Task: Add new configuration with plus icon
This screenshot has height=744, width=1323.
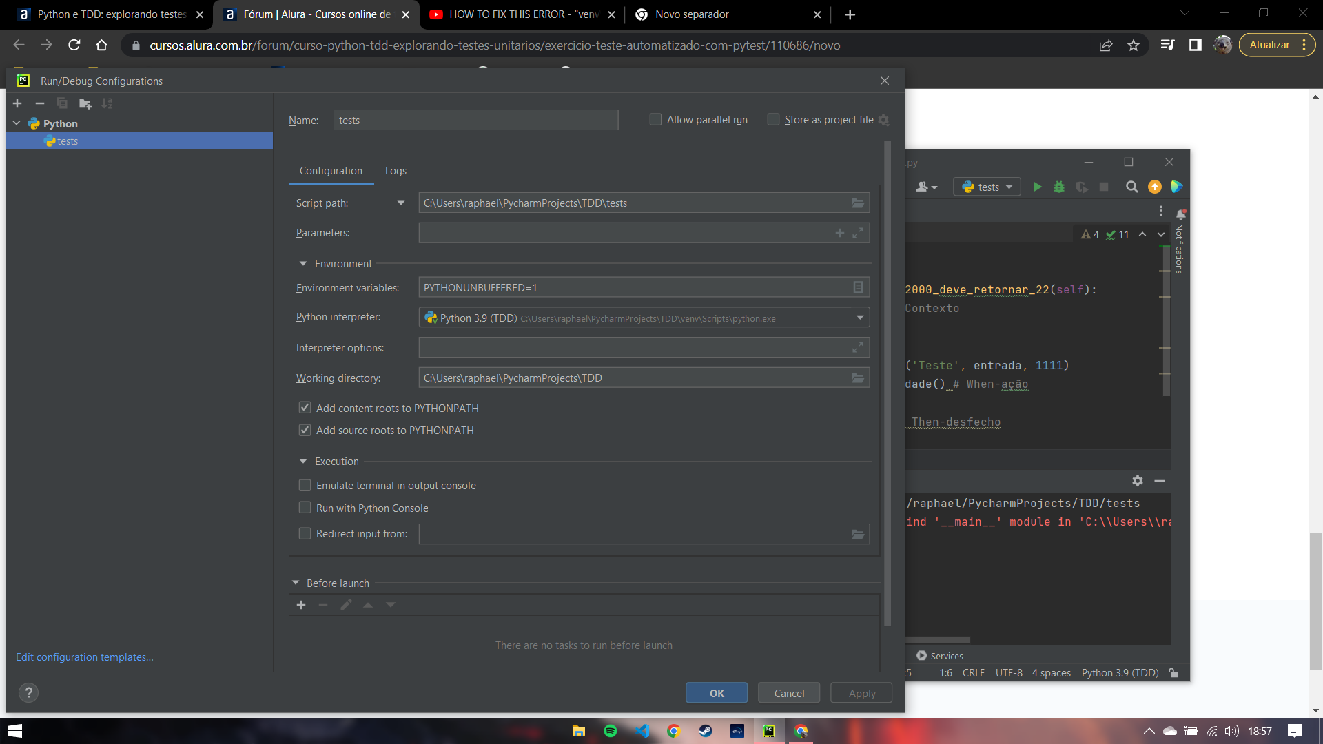Action: pos(17,103)
